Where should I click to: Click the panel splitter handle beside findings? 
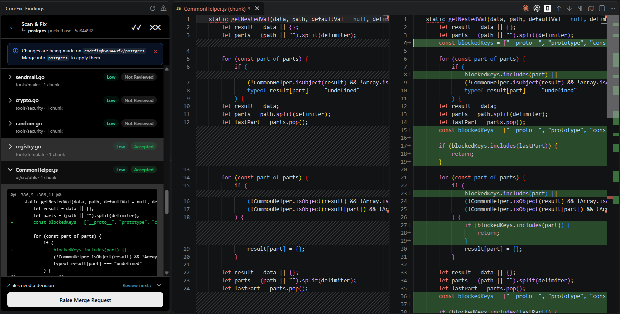click(x=171, y=158)
